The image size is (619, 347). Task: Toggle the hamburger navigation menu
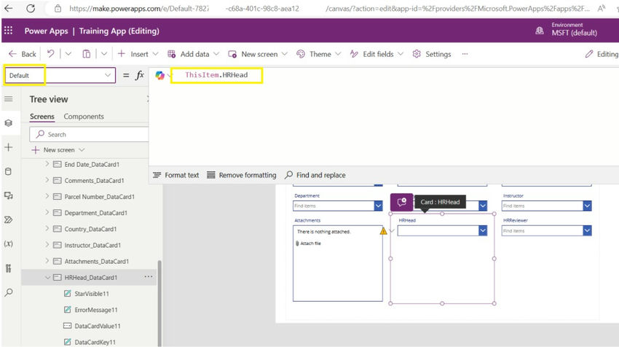8,99
